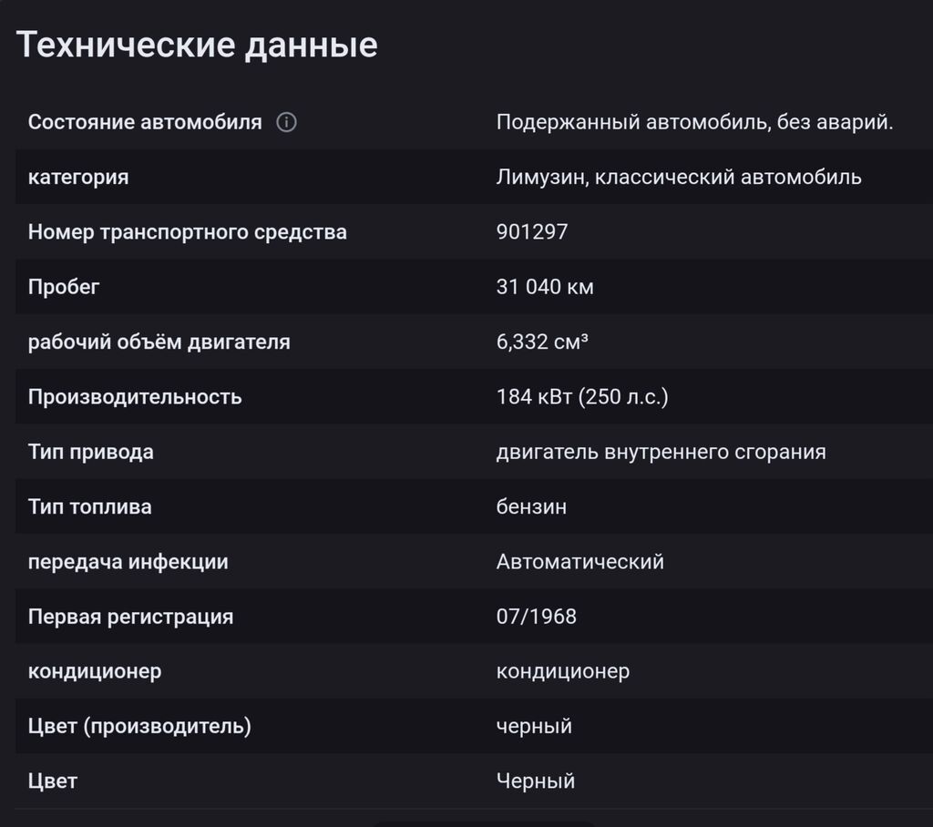Select fuel type value бензин
This screenshot has height=827, width=933.
(531, 507)
